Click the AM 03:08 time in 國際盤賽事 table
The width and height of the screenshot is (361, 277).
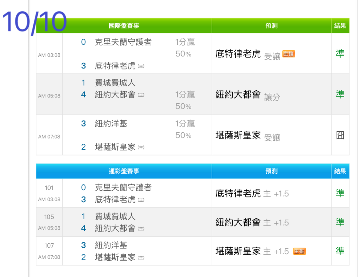(x=49, y=55)
